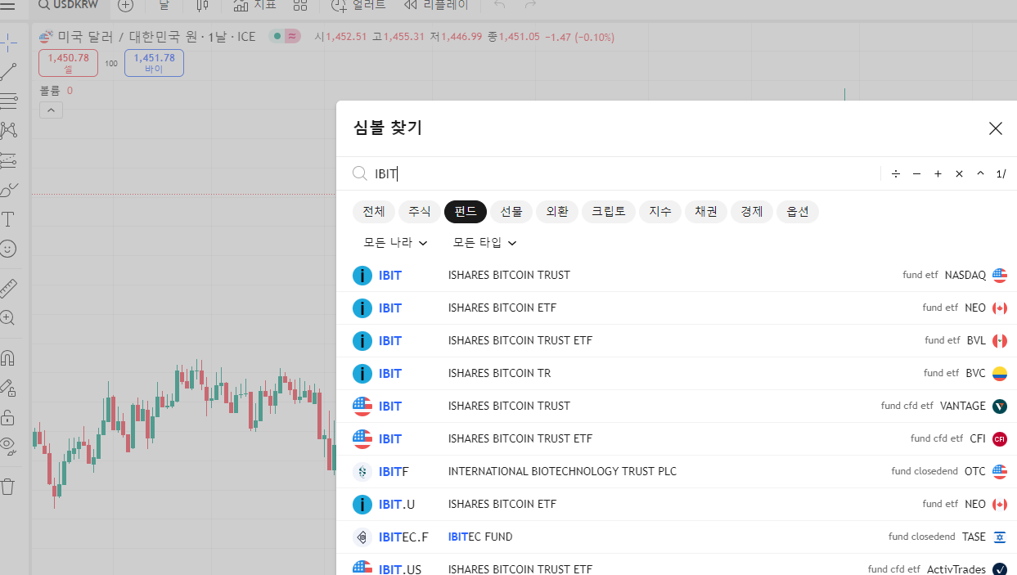The height and width of the screenshot is (575, 1017).
Task: Select the 외환 filter tab
Action: [x=557, y=212]
